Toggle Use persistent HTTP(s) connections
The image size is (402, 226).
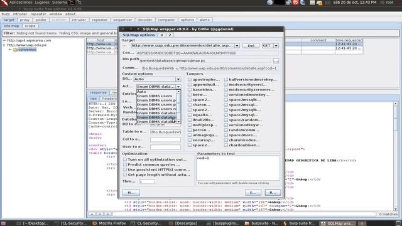point(125,169)
